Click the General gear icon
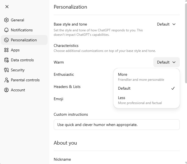The image size is (187, 164). (x=6, y=20)
